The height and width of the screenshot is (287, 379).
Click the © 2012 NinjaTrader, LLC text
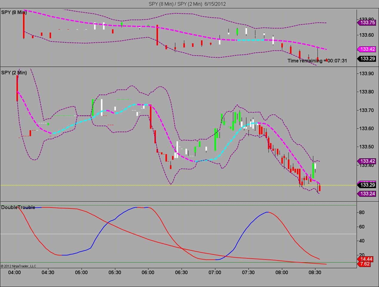pyautogui.click(x=18, y=266)
